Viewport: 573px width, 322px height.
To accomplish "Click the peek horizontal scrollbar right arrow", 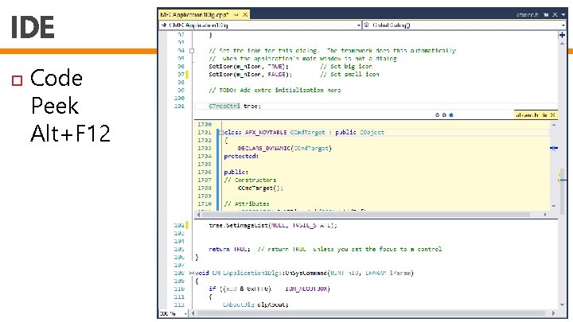I will click(x=545, y=215).
